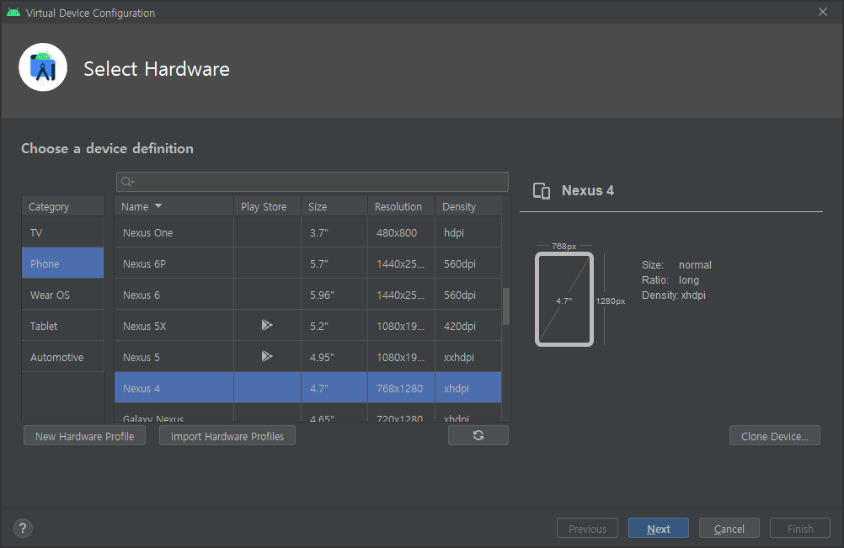
Task: Click the device table scrollbar thumb
Action: click(506, 306)
